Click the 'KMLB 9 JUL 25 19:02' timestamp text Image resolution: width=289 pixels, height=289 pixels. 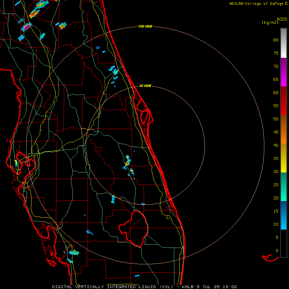pyautogui.click(x=209, y=287)
